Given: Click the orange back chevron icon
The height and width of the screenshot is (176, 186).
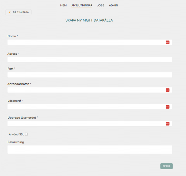Looking at the screenshot, I should click(10, 12).
